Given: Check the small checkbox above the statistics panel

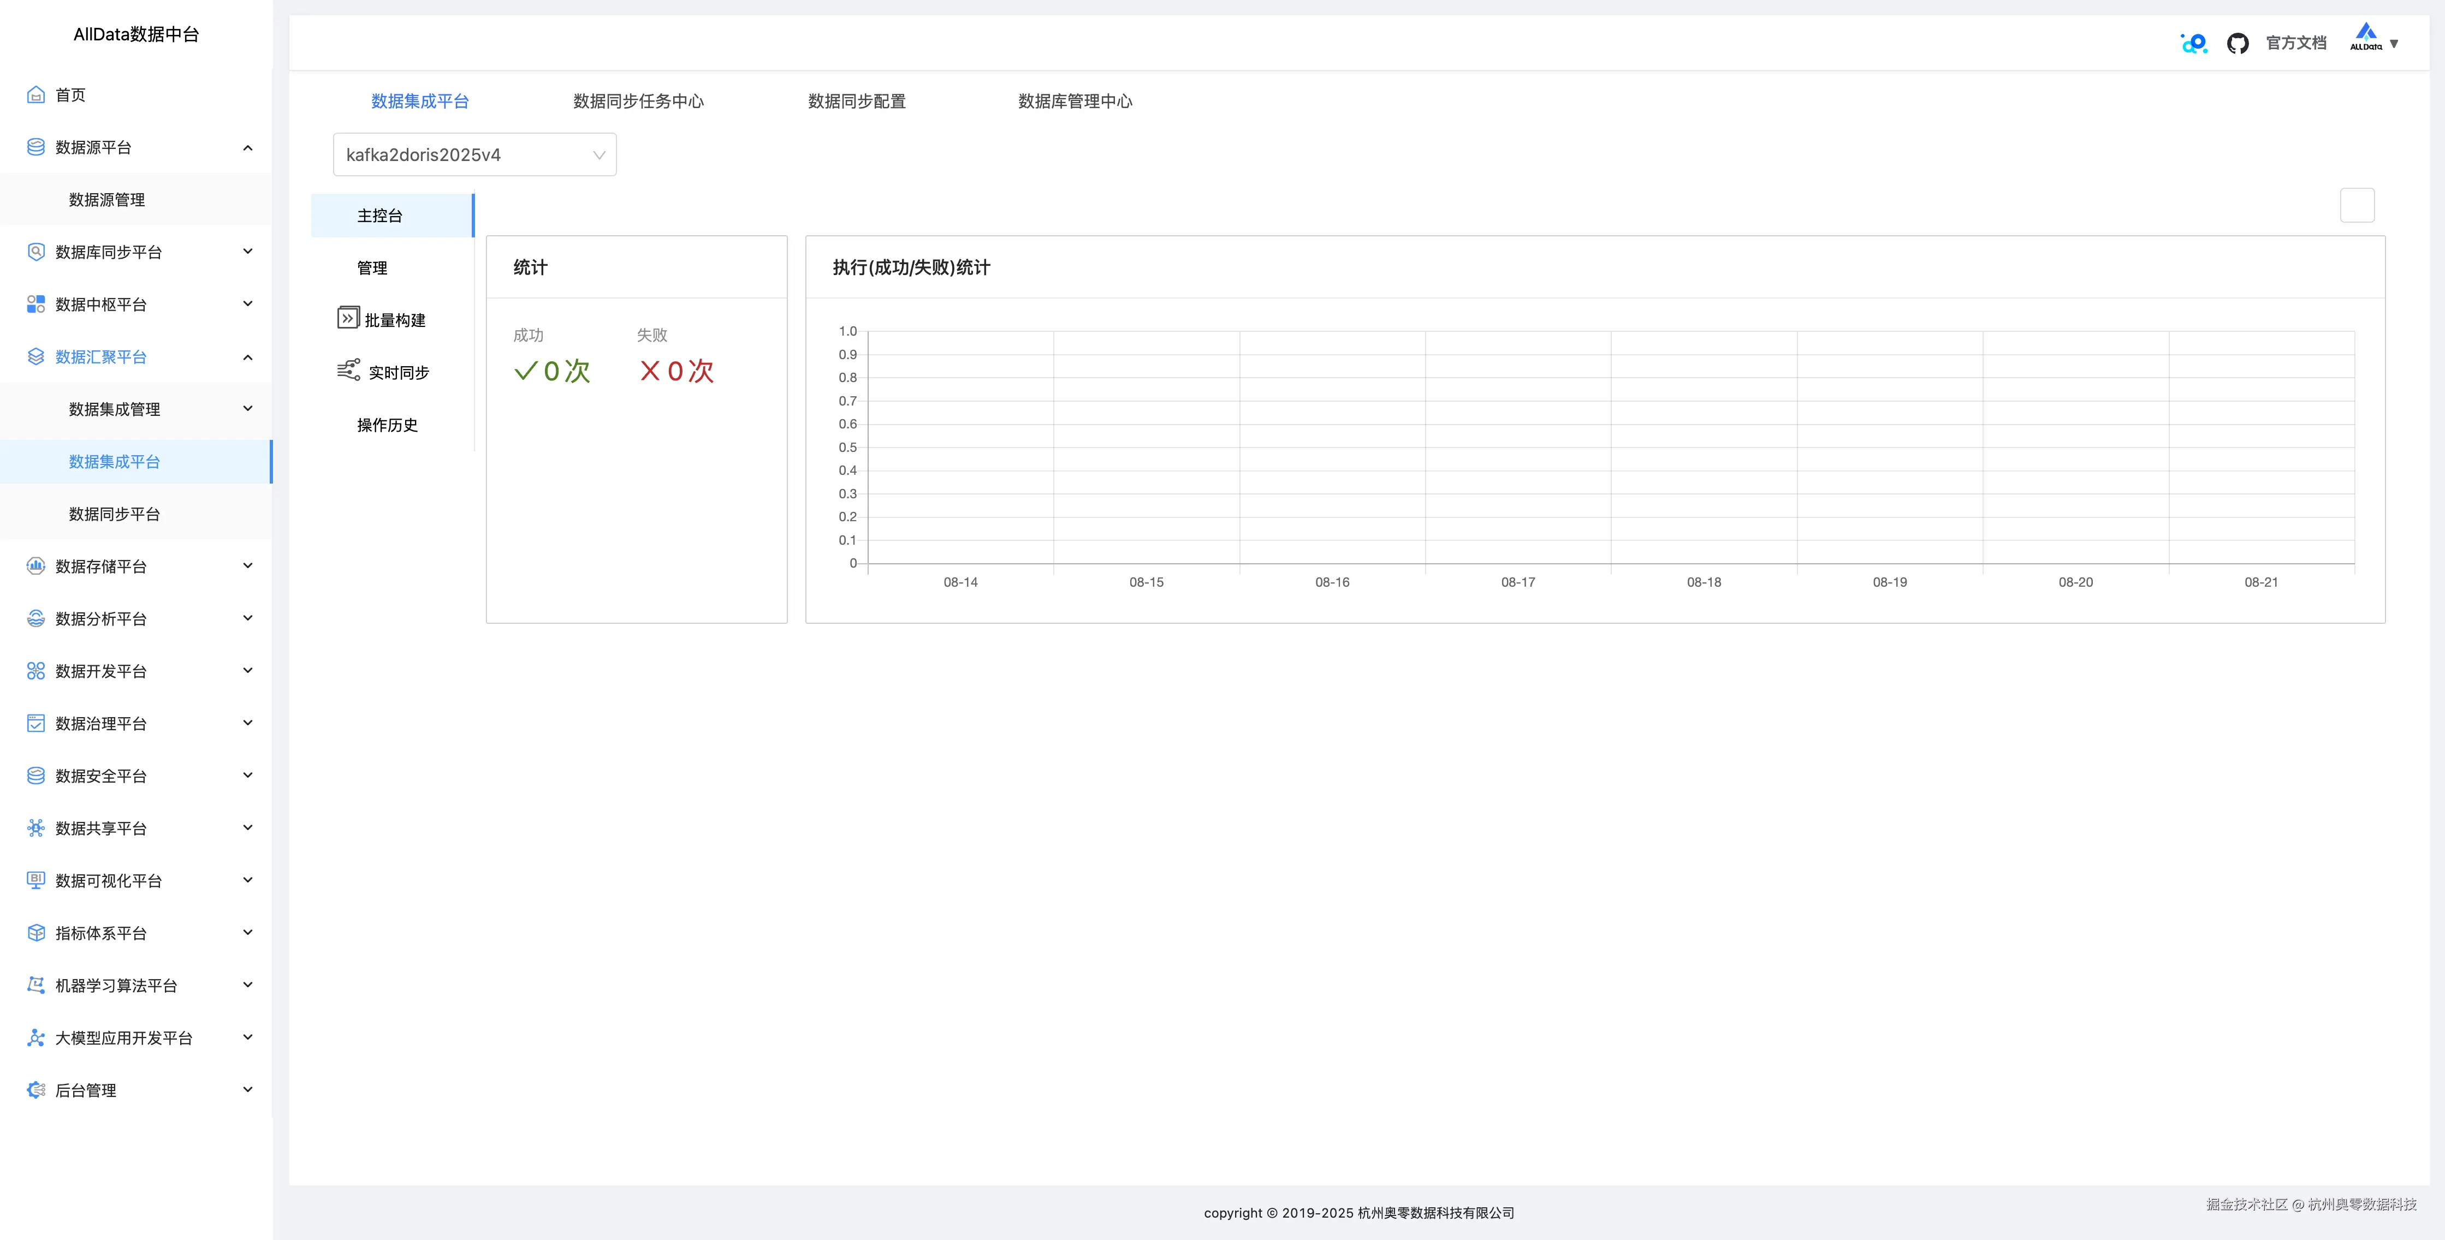Looking at the screenshot, I should click(x=2357, y=204).
